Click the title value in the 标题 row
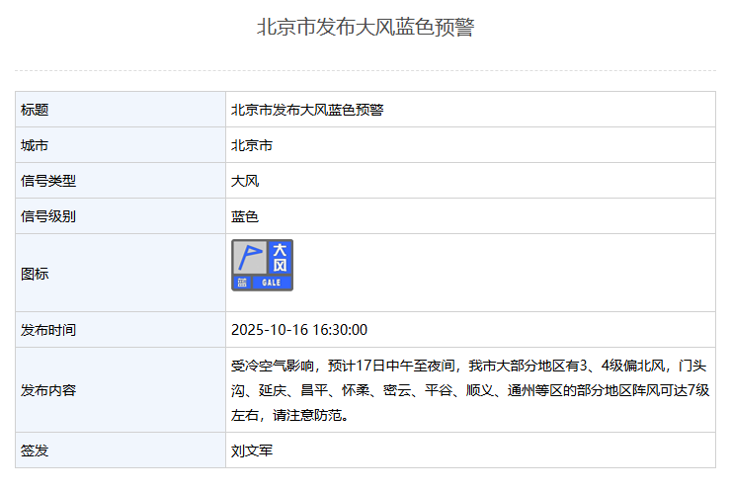The width and height of the screenshot is (731, 491). [x=306, y=110]
